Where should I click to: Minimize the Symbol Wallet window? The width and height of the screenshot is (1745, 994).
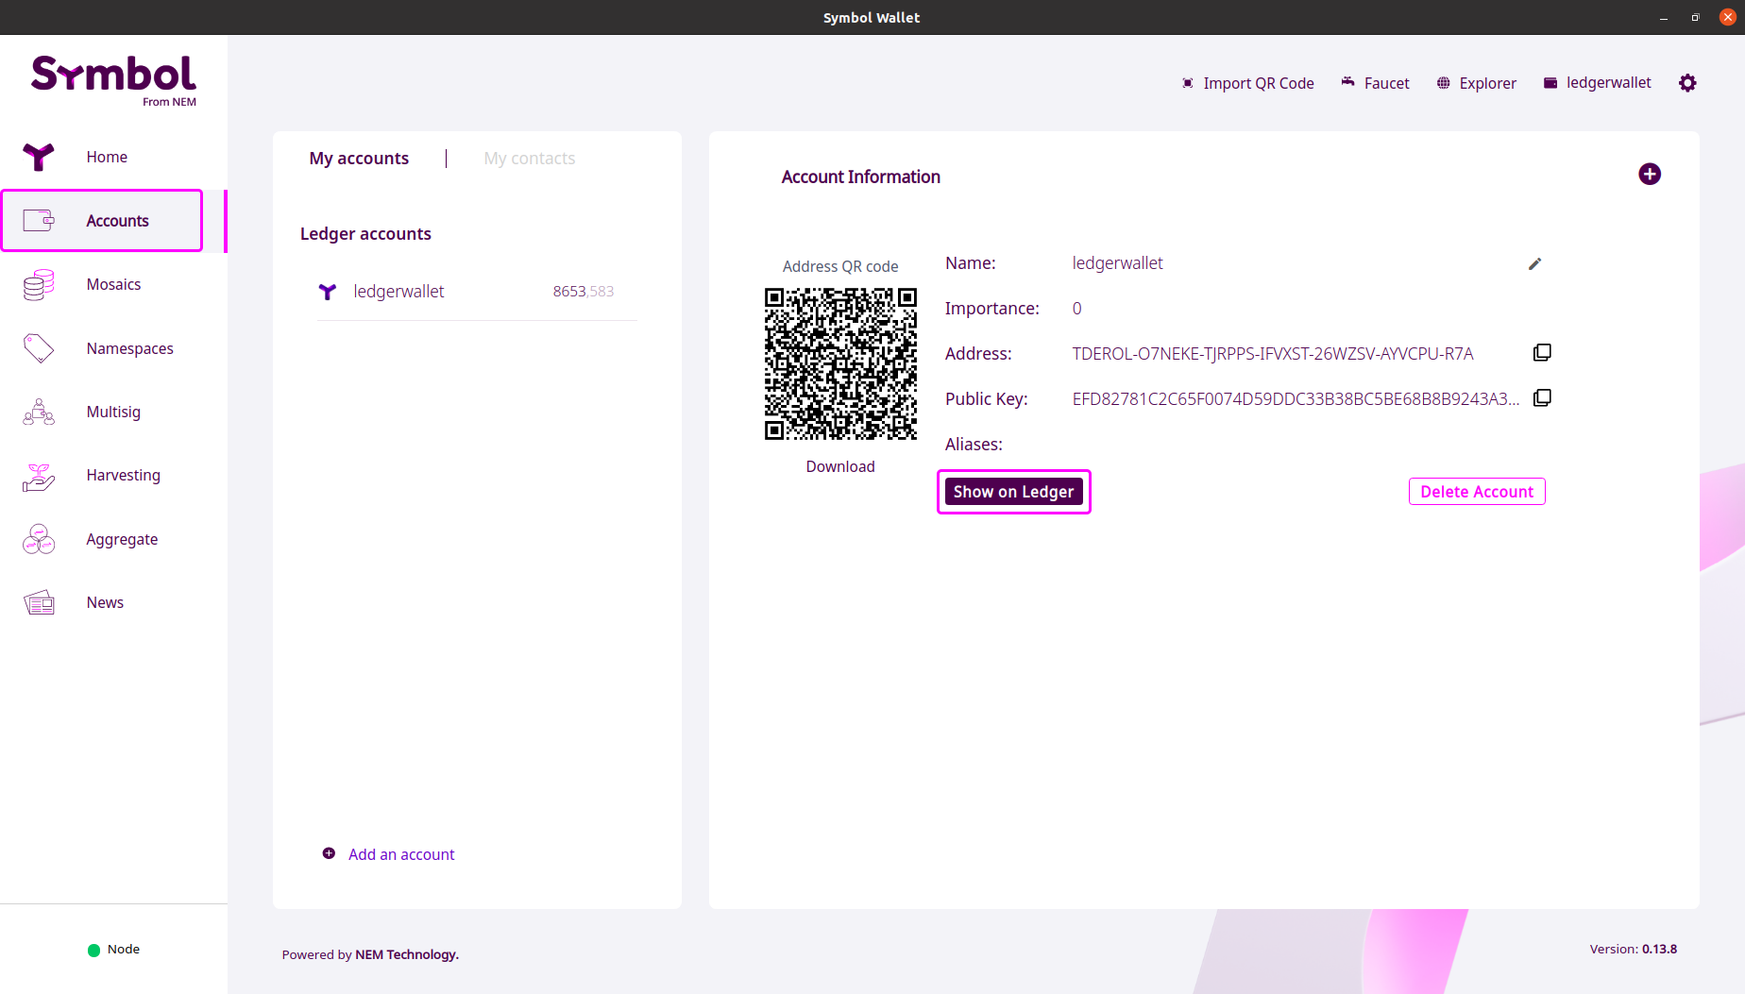coord(1664,17)
